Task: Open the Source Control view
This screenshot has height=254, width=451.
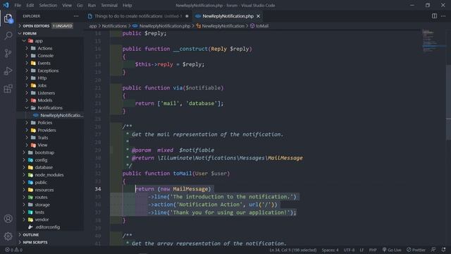Action: point(8,54)
